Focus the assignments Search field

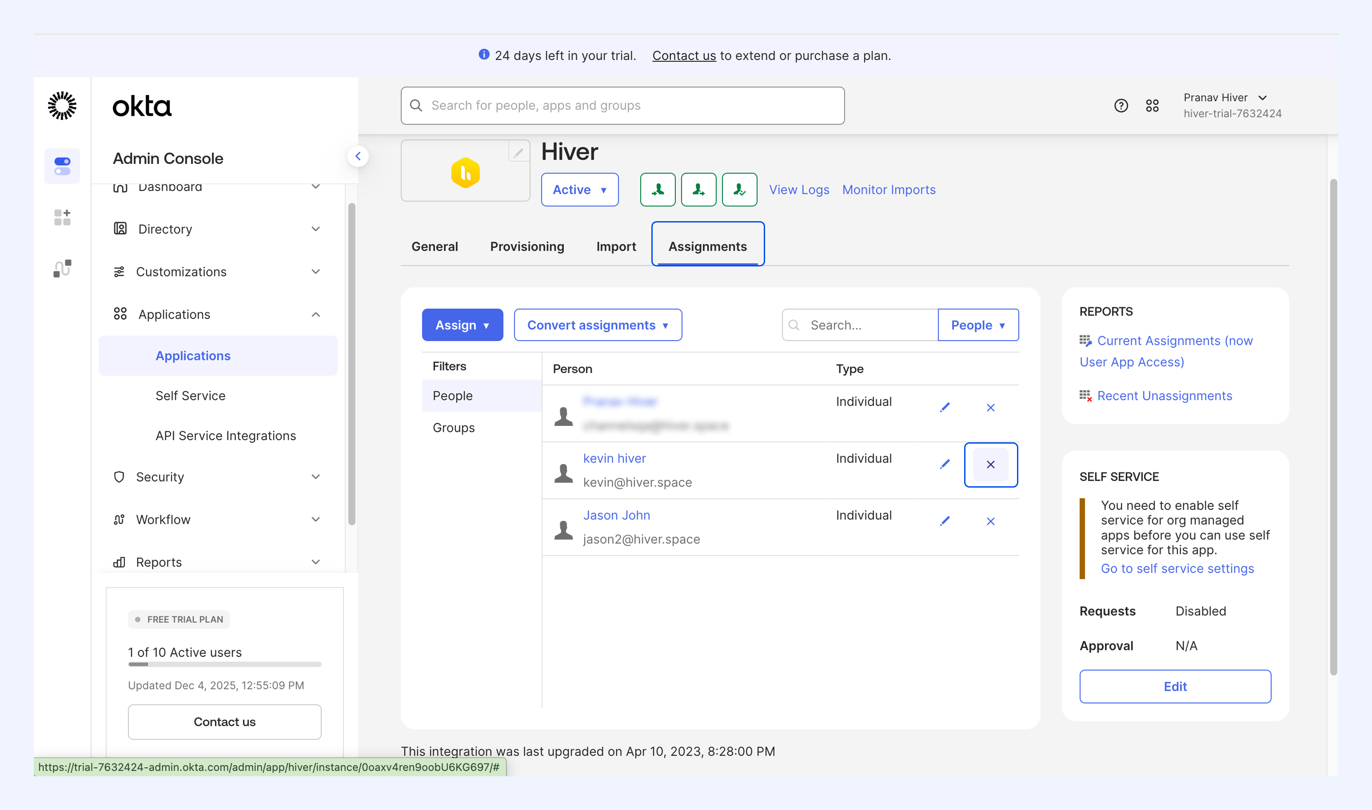860,325
